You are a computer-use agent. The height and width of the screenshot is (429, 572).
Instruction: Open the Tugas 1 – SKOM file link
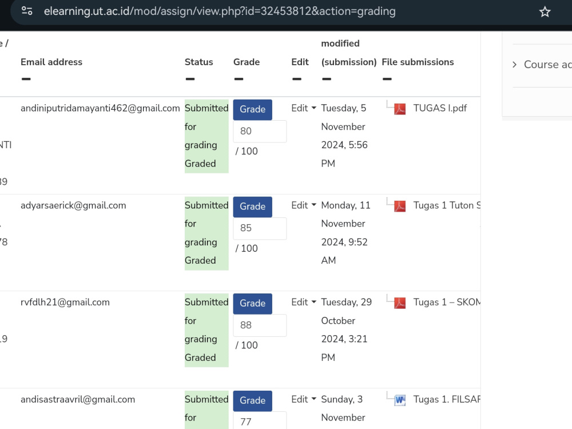point(447,303)
